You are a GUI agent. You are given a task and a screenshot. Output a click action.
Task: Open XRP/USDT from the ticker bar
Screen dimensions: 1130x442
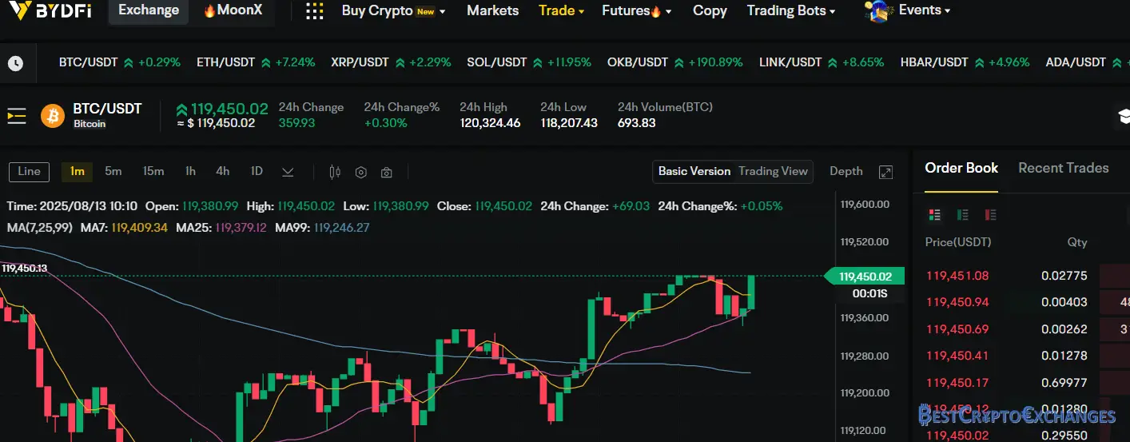[x=391, y=62]
